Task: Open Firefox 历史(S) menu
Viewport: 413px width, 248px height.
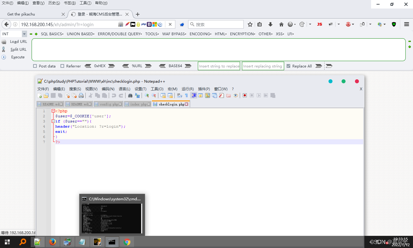Action: point(54,3)
